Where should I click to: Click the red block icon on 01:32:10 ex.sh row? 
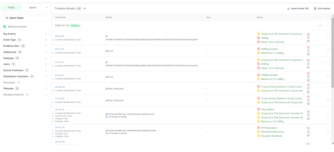click(308, 73)
